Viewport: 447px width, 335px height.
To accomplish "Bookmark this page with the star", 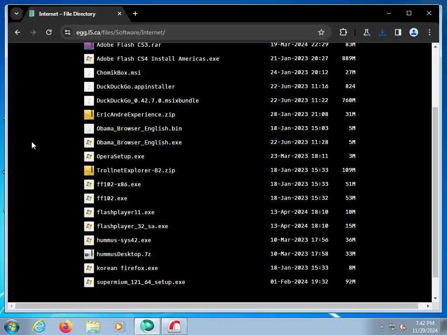I will pos(321,32).
